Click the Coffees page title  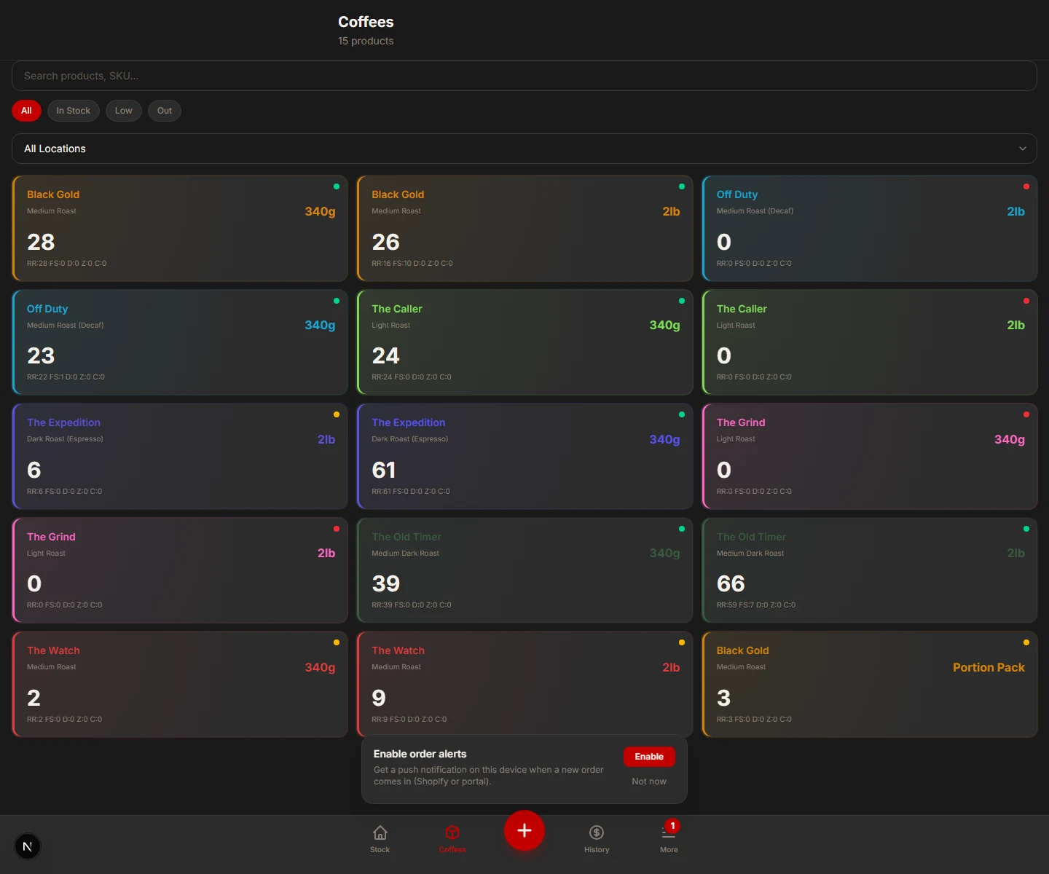tap(366, 22)
